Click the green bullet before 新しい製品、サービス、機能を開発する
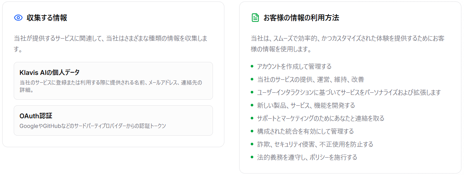 pyautogui.click(x=252, y=105)
